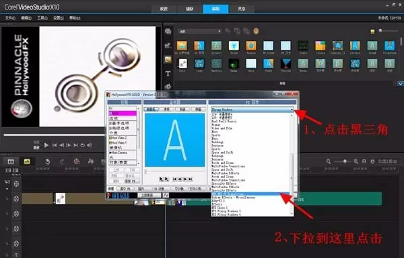Adjust the timeline zoom slider

point(345,161)
